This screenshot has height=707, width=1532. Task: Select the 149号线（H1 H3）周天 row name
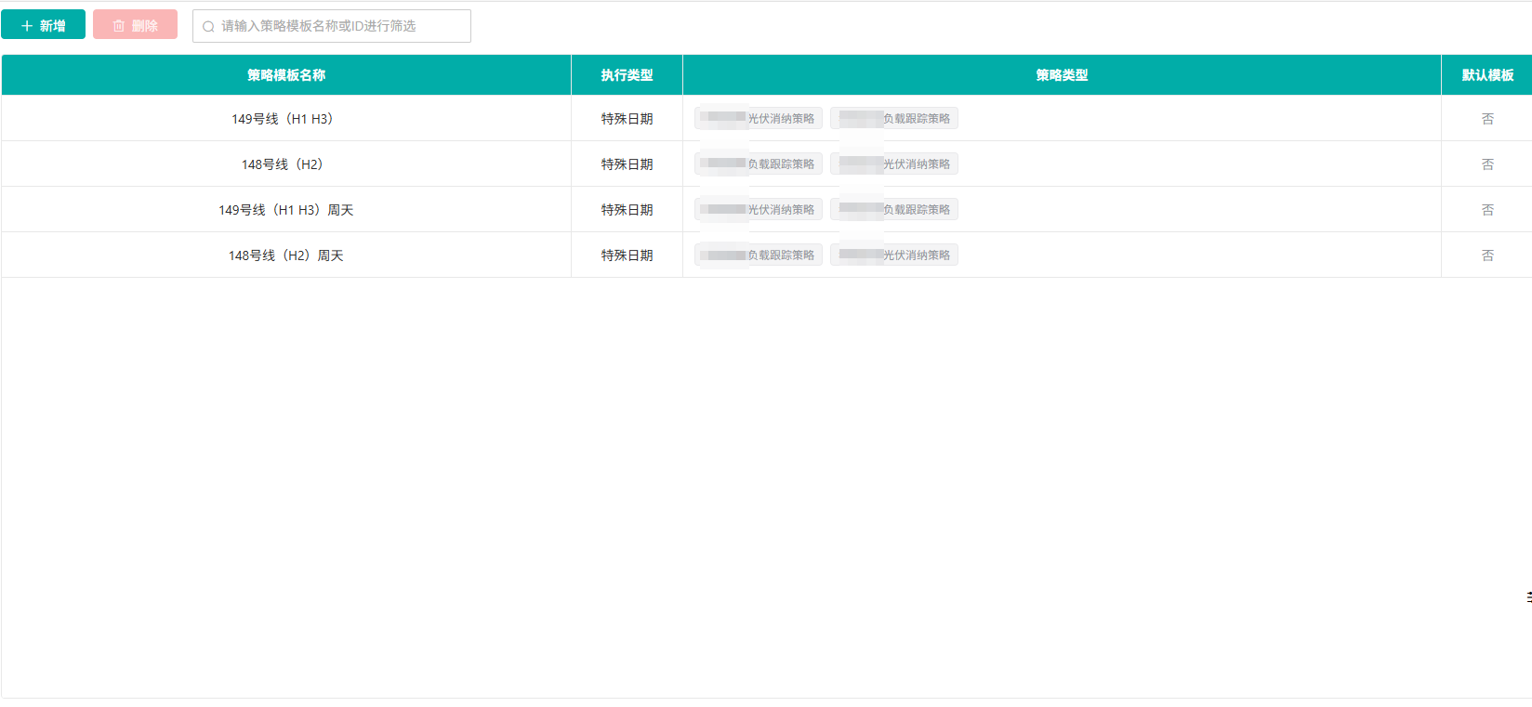(x=285, y=210)
